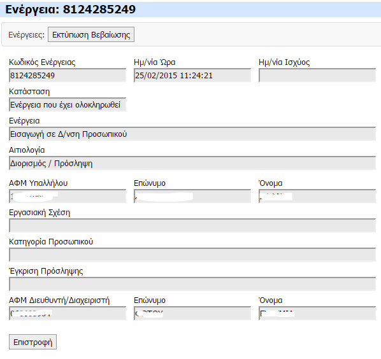The width and height of the screenshot is (381, 359).
Task: Select the Κωδικός Ενέργειας field
Action: click(x=68, y=75)
